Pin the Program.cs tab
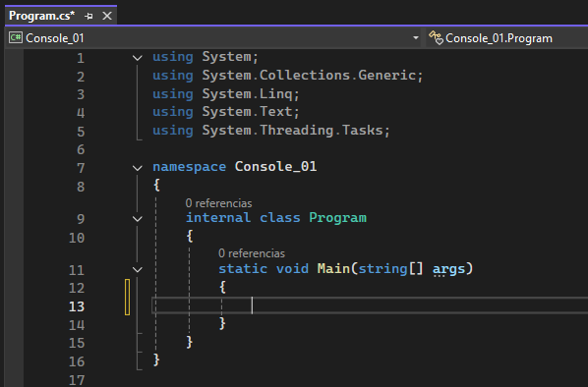The image size is (588, 387). point(88,16)
